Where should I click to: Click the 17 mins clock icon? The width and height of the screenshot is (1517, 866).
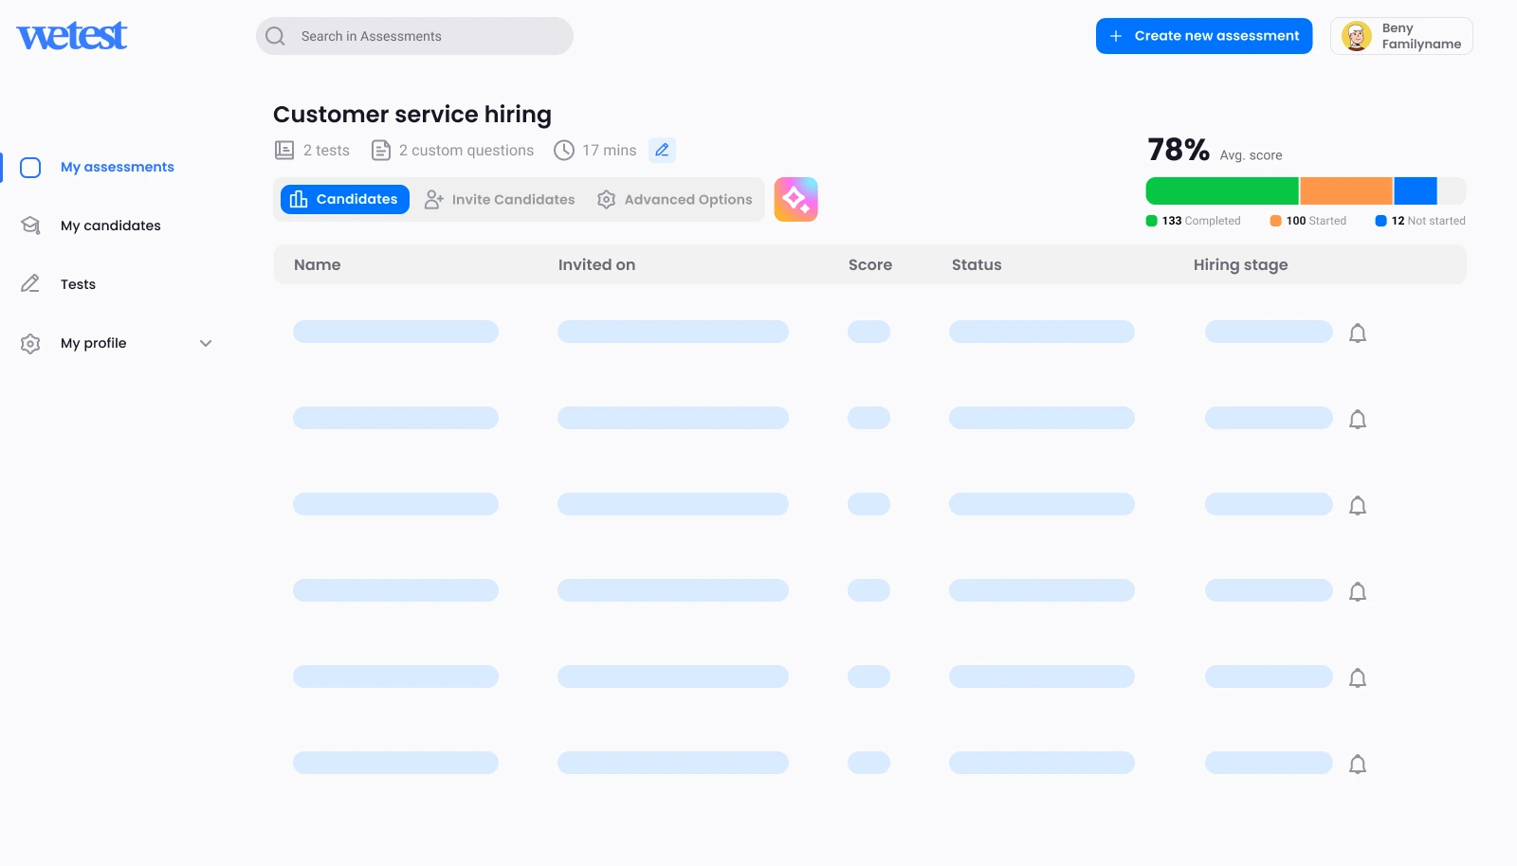[564, 150]
